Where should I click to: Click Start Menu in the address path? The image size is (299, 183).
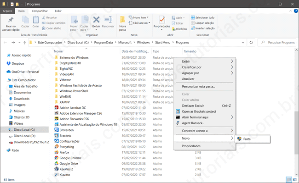163,43
